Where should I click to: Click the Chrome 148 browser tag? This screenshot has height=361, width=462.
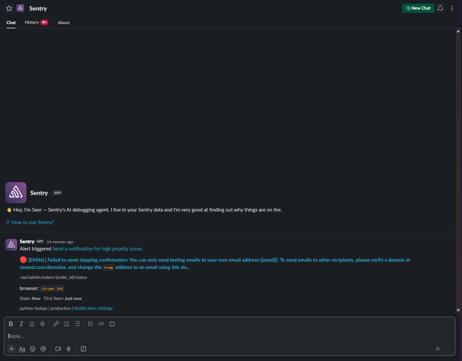(x=52, y=289)
